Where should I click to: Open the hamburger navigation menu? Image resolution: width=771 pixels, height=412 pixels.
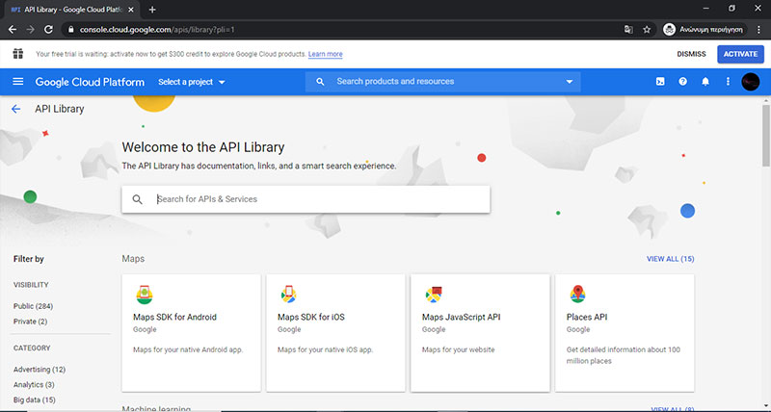point(17,82)
